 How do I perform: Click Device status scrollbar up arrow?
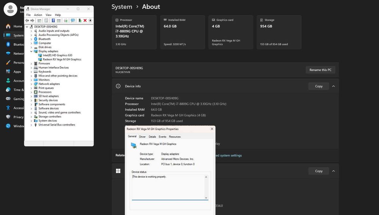(206, 177)
